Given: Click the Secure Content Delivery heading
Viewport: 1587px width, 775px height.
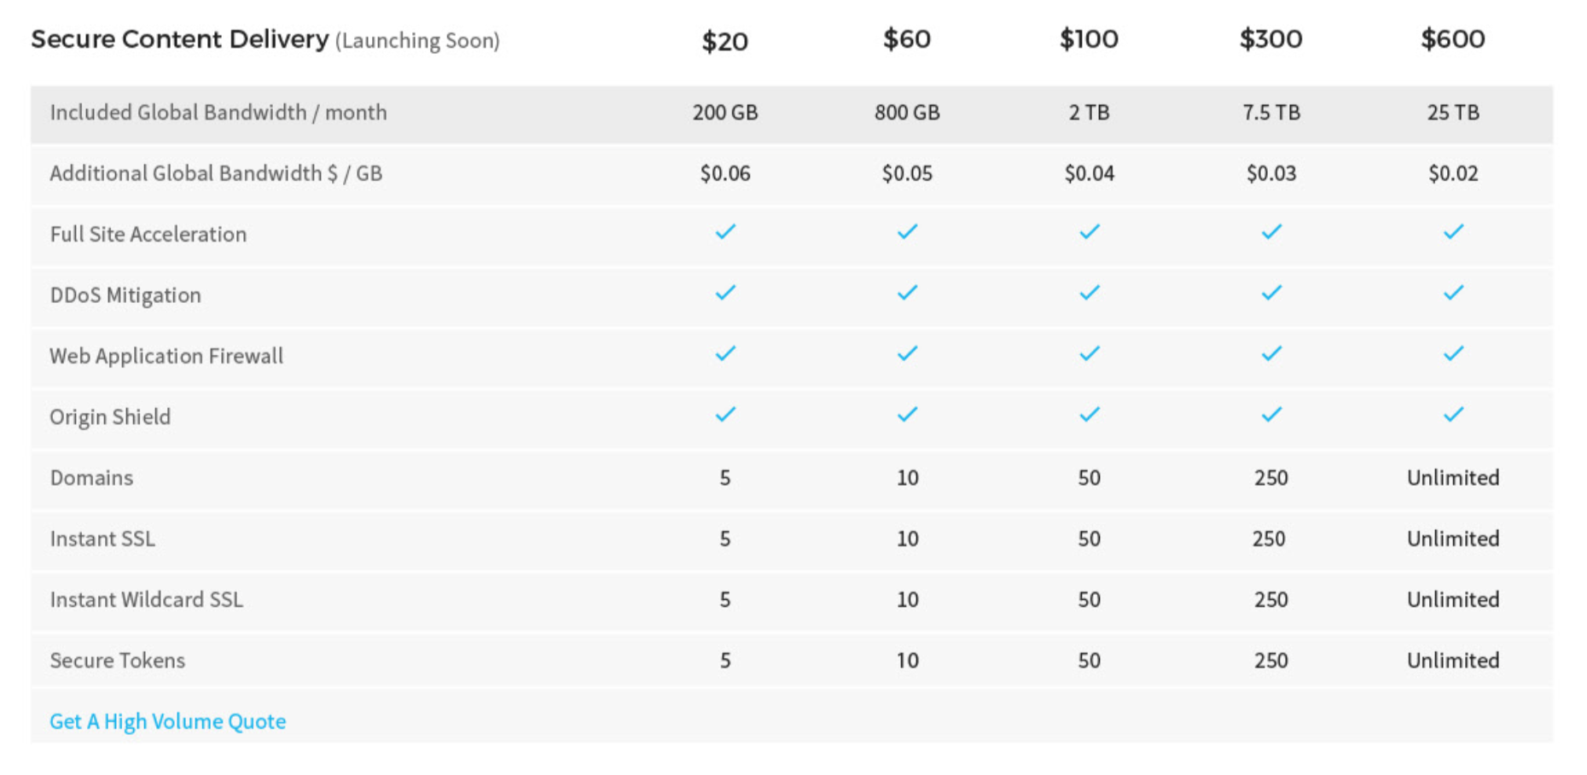Looking at the screenshot, I should 180,39.
